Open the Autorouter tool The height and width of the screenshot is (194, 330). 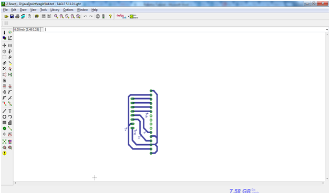tap(10, 142)
